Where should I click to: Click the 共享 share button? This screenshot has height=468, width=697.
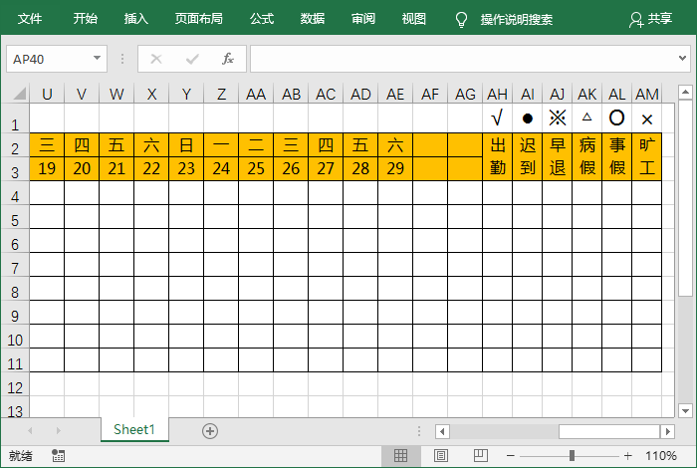[x=650, y=19]
